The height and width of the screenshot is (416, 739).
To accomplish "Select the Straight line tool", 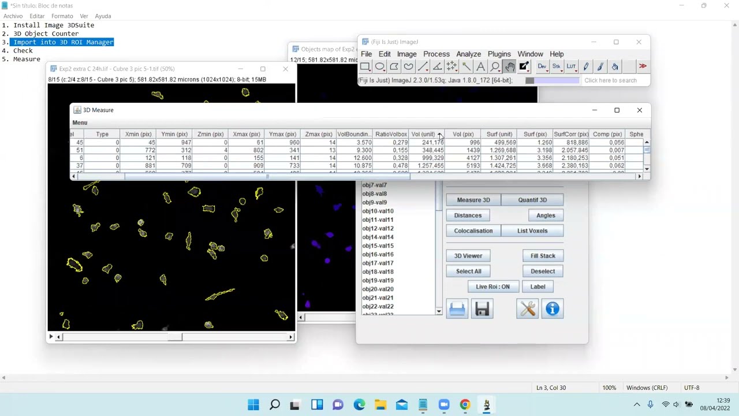I will click(x=423, y=66).
